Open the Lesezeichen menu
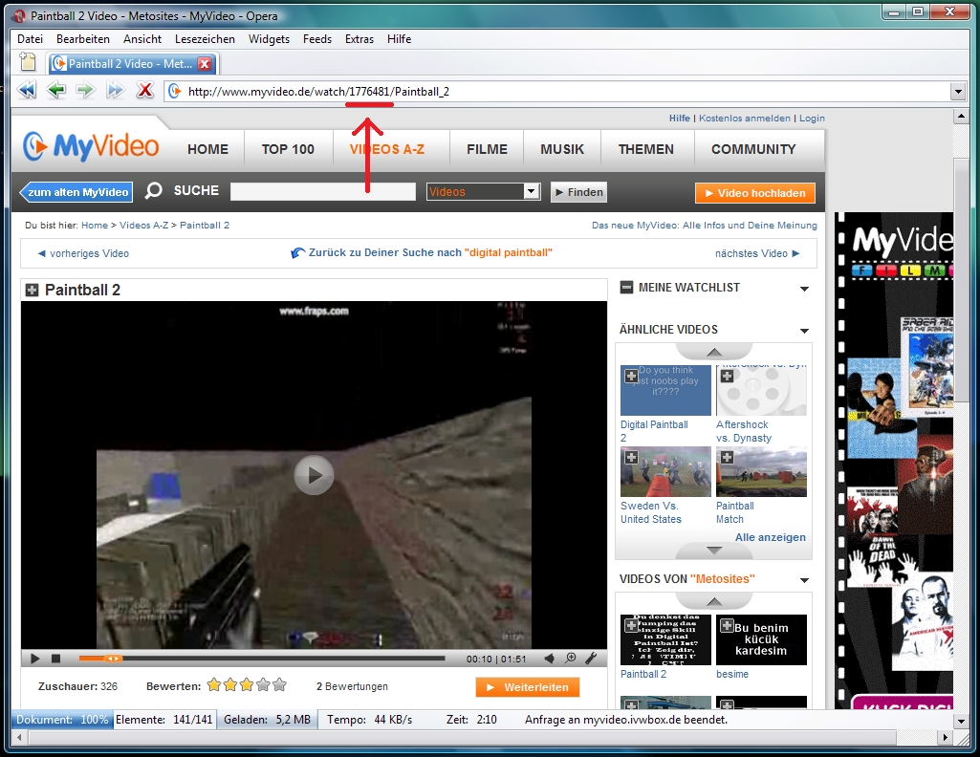Viewport: 980px width, 757px height. point(205,39)
